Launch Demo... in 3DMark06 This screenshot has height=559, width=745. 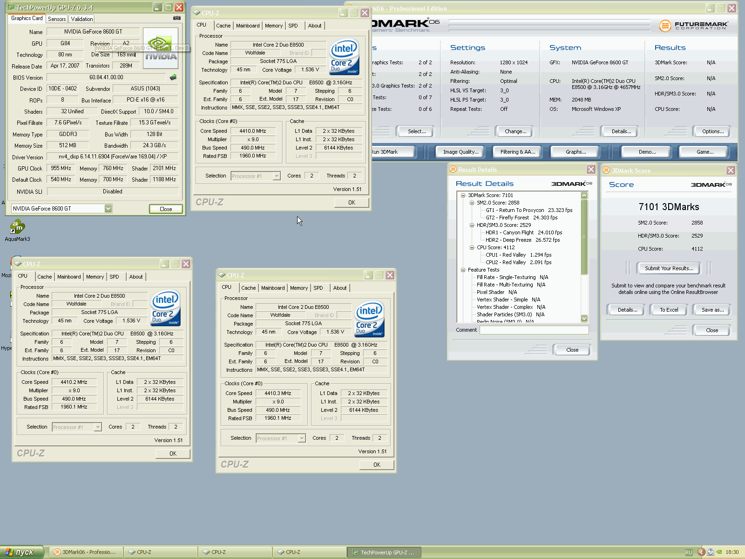[647, 152]
